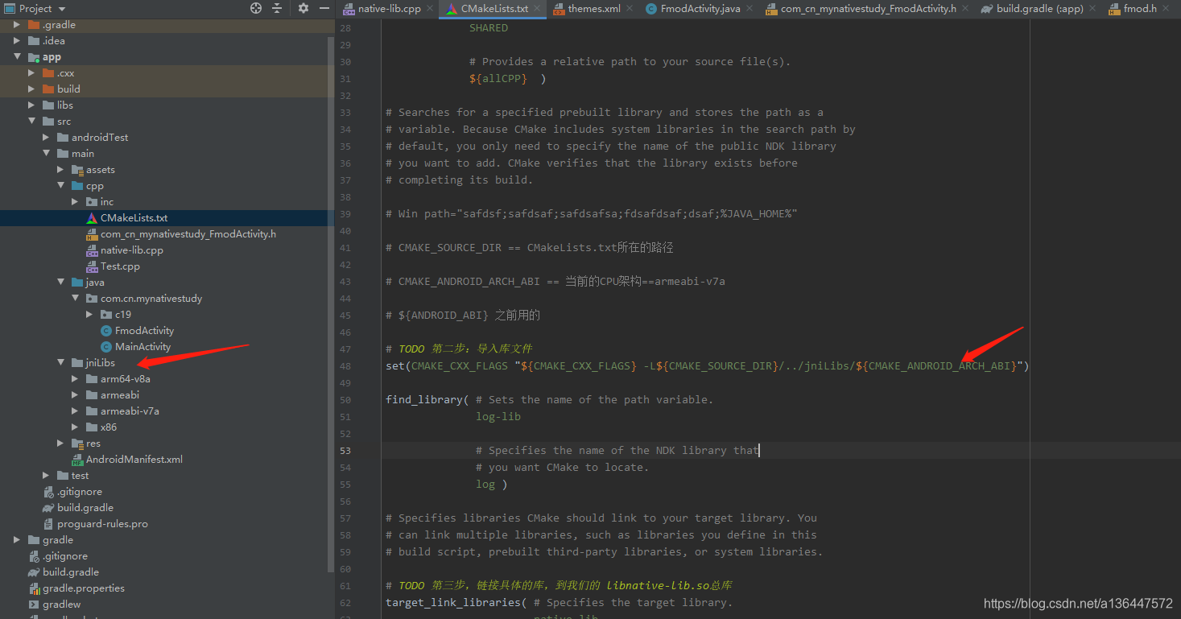Click the root build.gradle elephant icon
1181x619 pixels.
(x=34, y=572)
